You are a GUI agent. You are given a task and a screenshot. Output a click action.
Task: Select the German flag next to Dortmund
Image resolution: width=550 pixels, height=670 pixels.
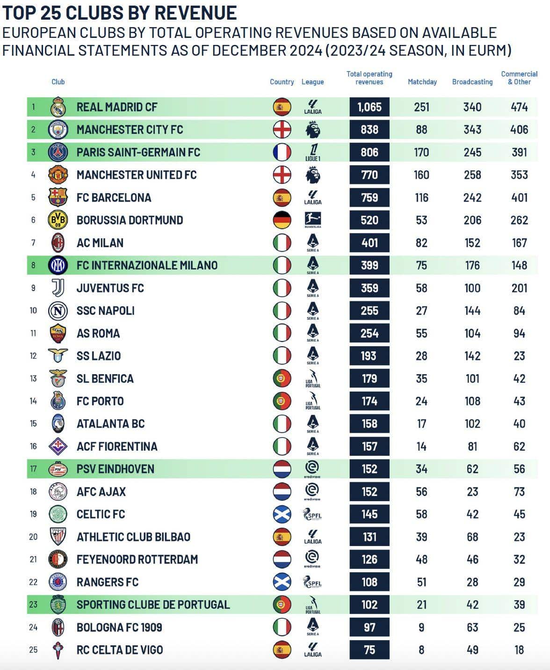282,220
